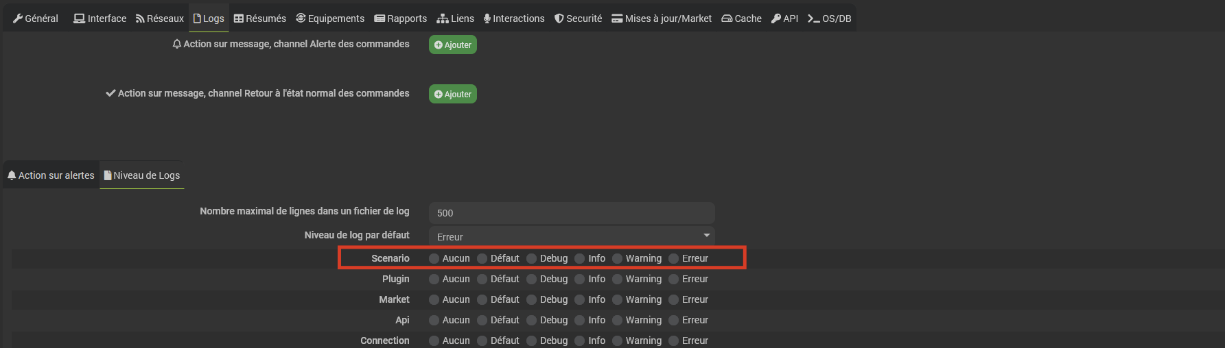1225x348 pixels.
Task: Set Plugin log level to Warning
Action: click(617, 279)
